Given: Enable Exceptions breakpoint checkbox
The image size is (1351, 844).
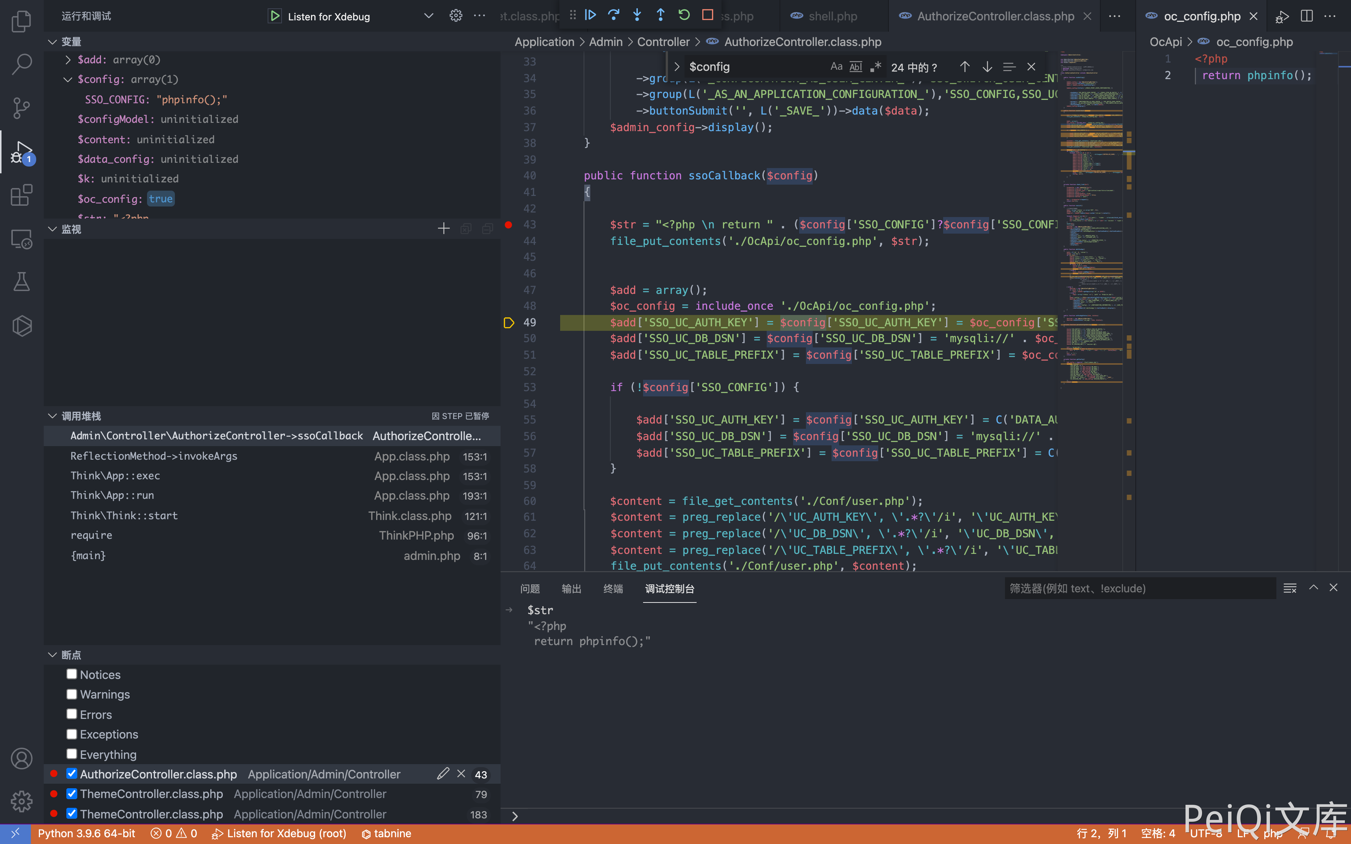Looking at the screenshot, I should click(72, 734).
